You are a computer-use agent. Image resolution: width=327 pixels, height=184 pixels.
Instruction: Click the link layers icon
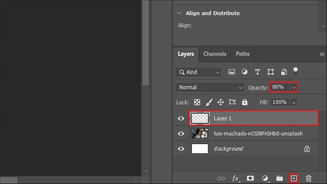(x=221, y=178)
